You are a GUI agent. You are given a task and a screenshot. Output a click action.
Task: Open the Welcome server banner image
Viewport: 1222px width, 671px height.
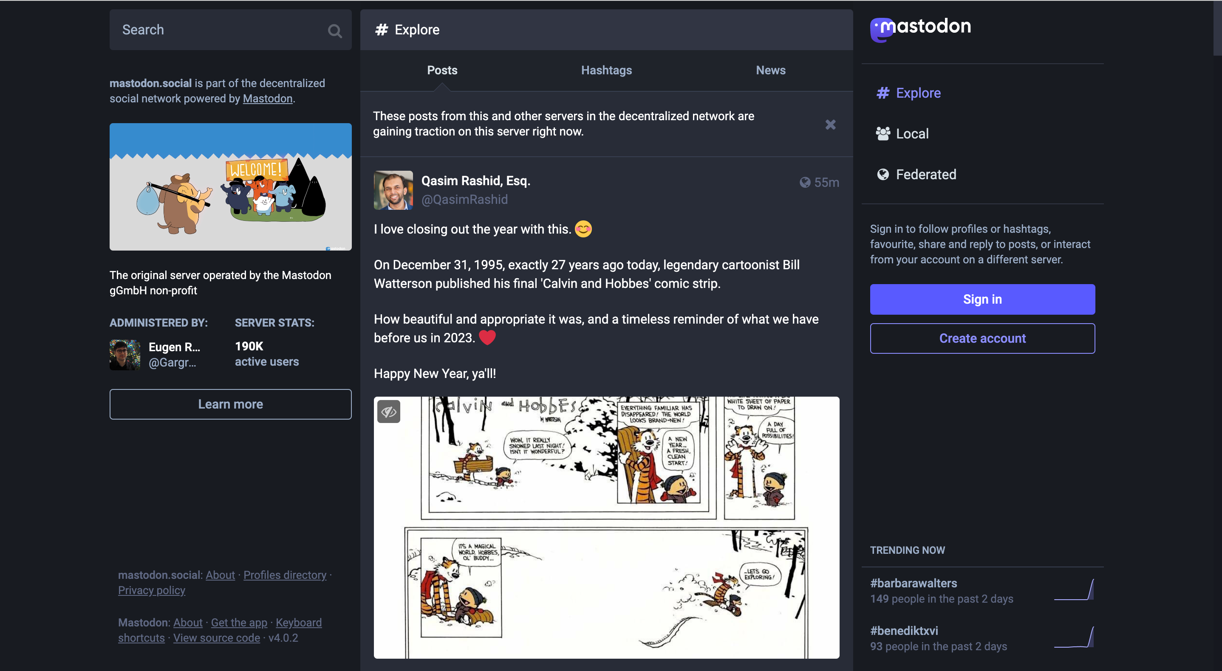(x=231, y=187)
